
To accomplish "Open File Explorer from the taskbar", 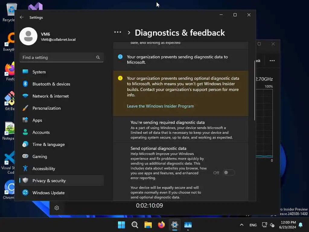I will 148,225.
